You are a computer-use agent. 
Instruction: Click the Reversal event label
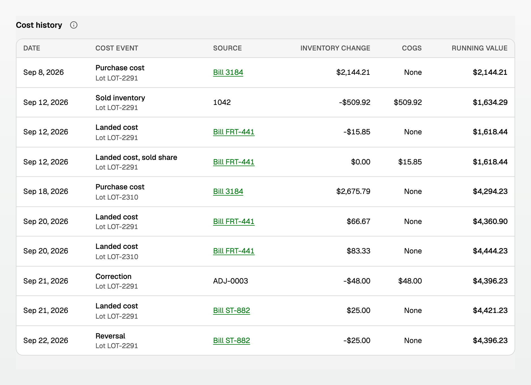pos(110,336)
